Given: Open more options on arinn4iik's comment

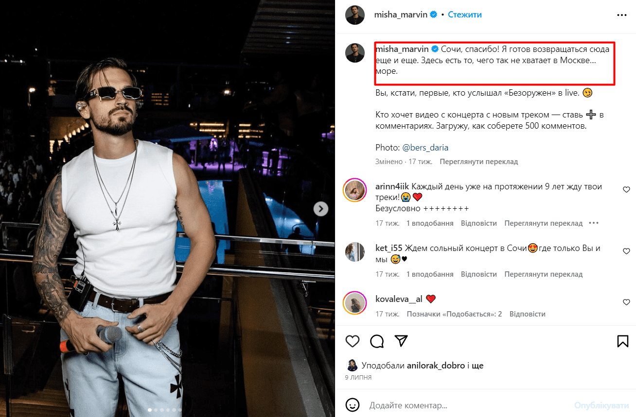Looking at the screenshot, I should 594,223.
